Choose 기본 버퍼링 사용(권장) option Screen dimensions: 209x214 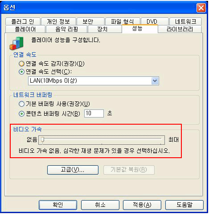pyautogui.click(x=21, y=104)
